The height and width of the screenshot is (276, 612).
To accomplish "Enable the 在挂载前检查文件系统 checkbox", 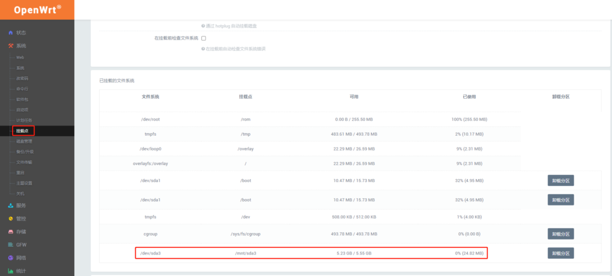I will point(203,38).
